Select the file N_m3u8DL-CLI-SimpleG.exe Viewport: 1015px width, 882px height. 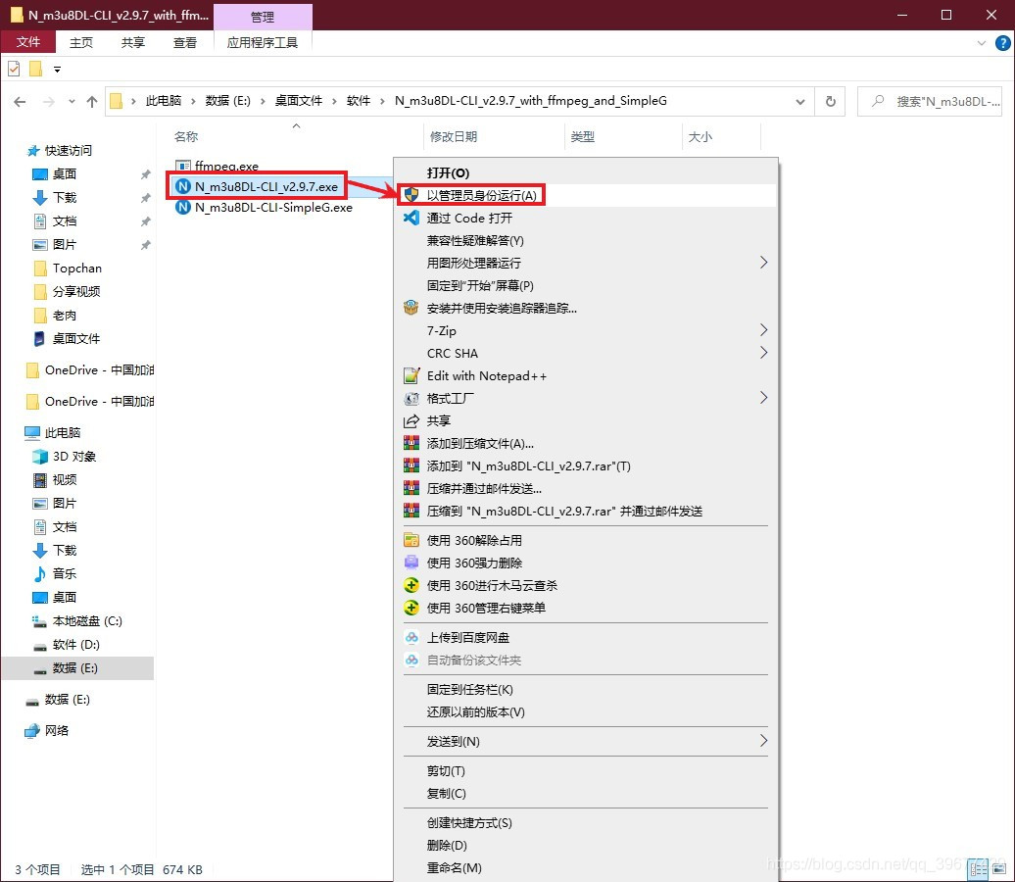pos(273,207)
